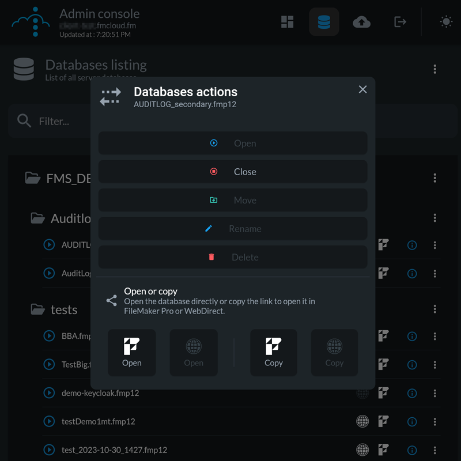Open the three-dot menu for the tests folder
Viewport: 461px width, 461px height.
[434, 309]
